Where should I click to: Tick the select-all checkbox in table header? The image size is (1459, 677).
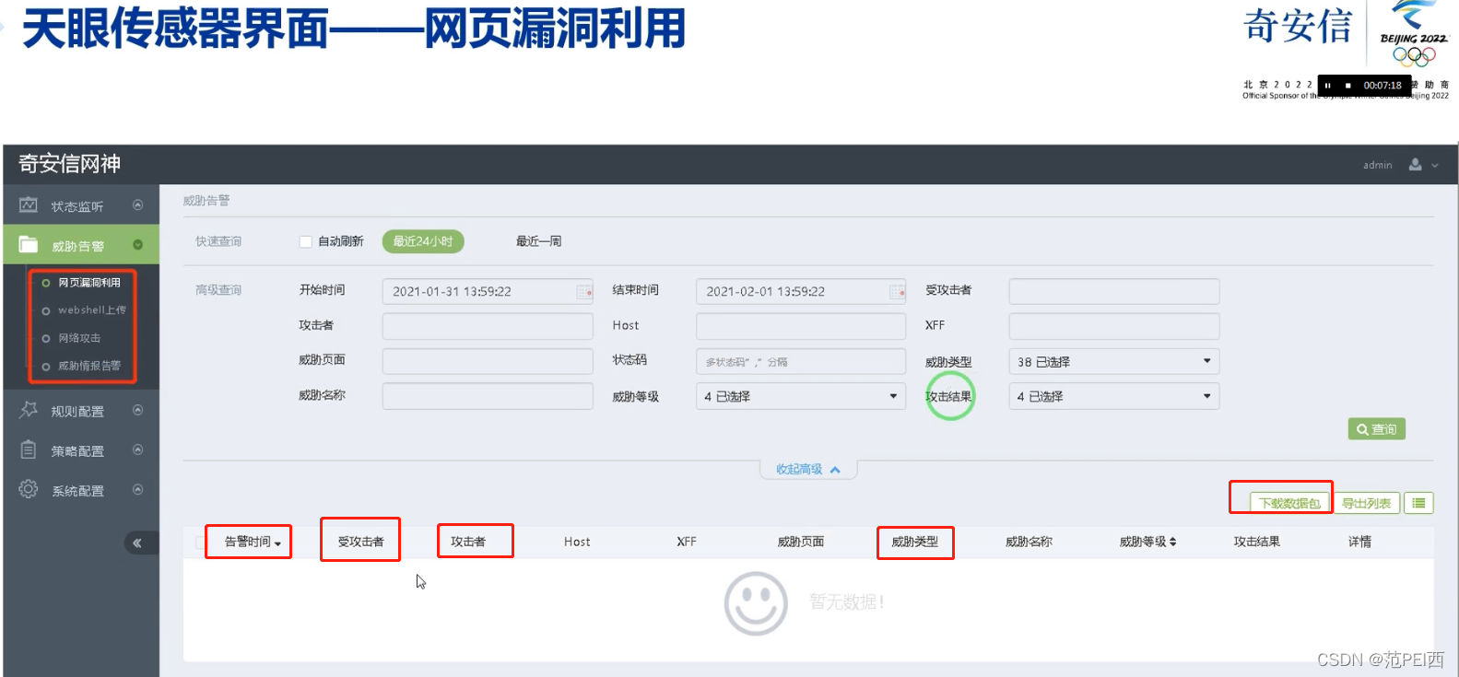pyautogui.click(x=200, y=543)
